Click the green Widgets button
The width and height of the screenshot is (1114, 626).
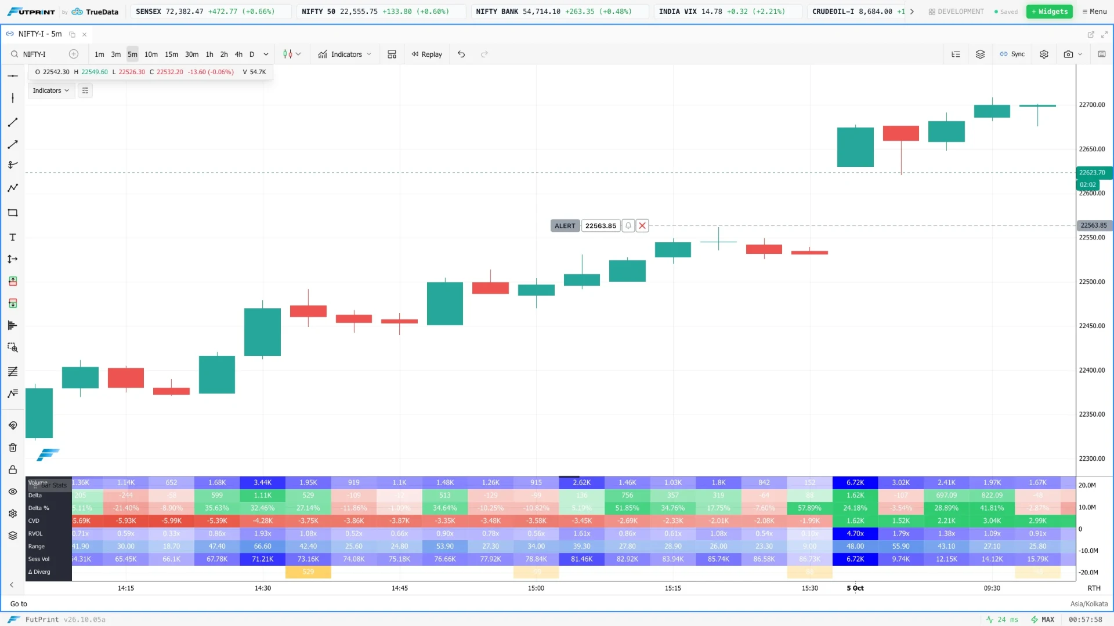coord(1050,12)
